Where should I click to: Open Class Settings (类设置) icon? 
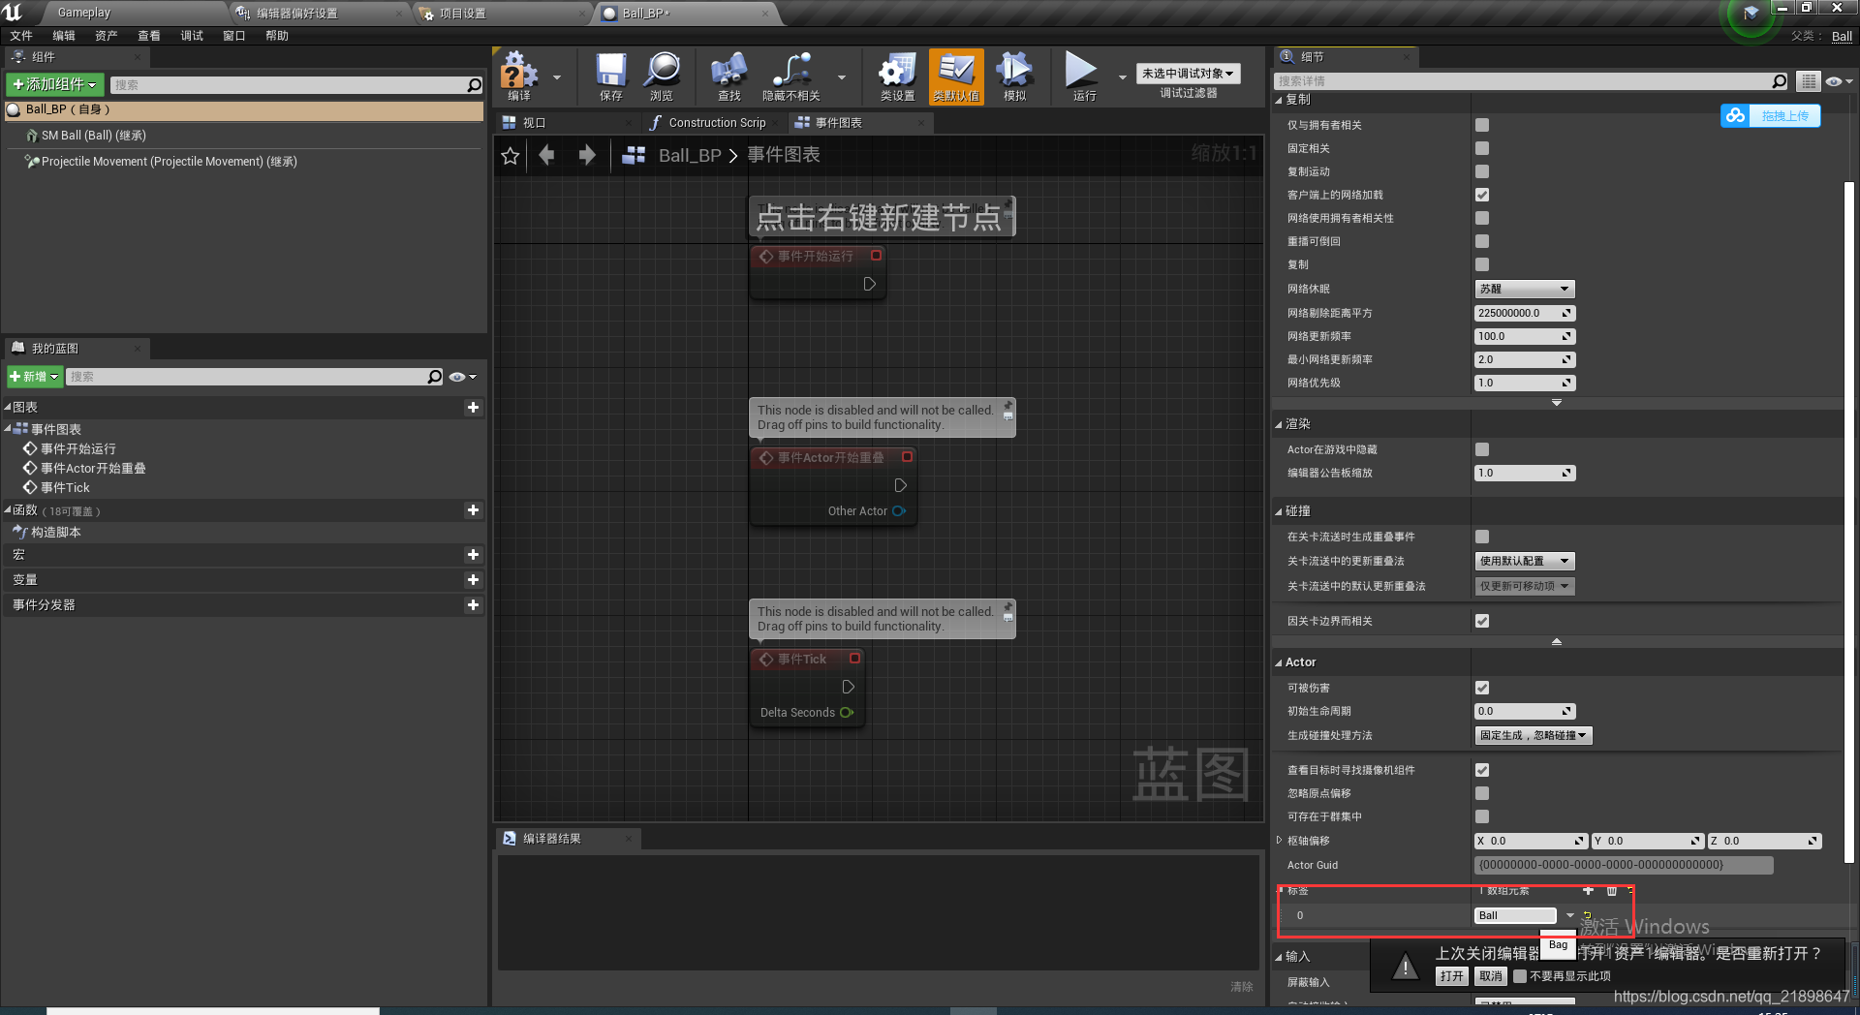pyautogui.click(x=897, y=76)
